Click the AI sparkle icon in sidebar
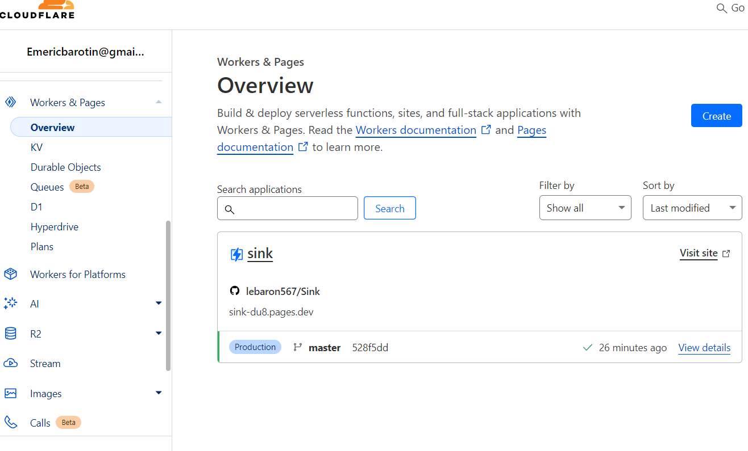748x451 pixels. pyautogui.click(x=10, y=304)
